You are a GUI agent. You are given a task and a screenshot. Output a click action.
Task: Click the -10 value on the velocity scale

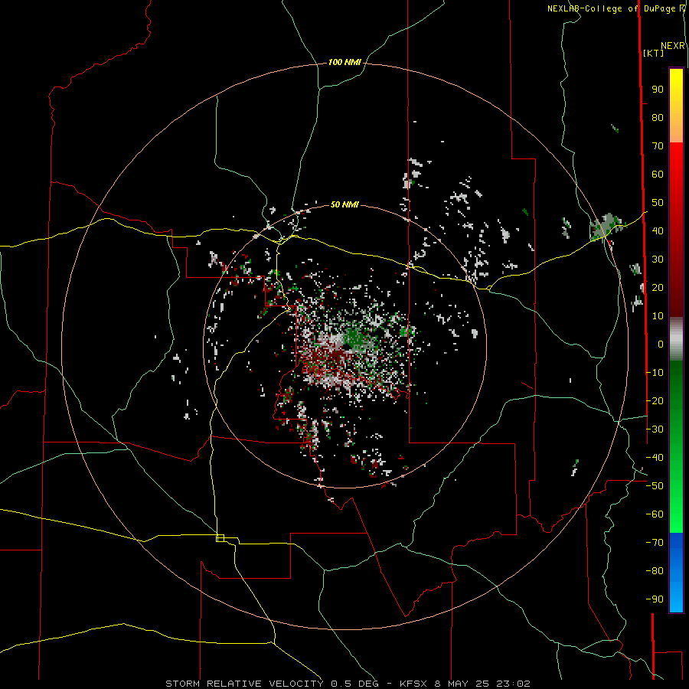[x=655, y=373]
